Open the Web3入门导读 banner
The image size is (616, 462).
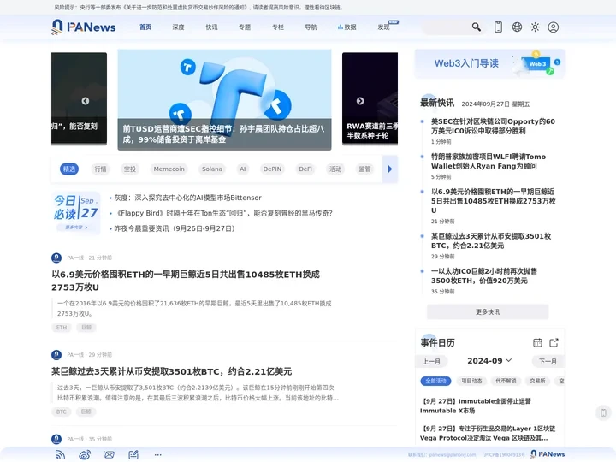coord(489,63)
